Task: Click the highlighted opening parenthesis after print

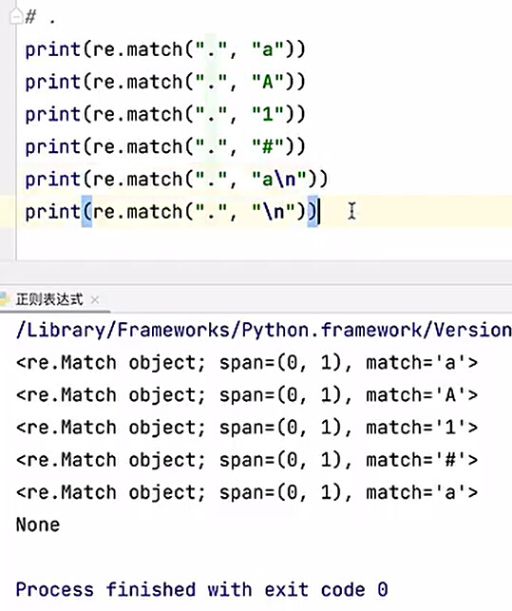Action: click(x=86, y=212)
